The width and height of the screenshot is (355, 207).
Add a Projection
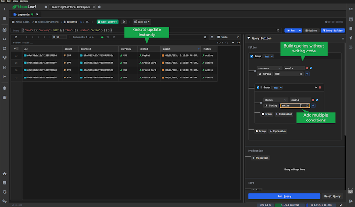pyautogui.click(x=260, y=158)
